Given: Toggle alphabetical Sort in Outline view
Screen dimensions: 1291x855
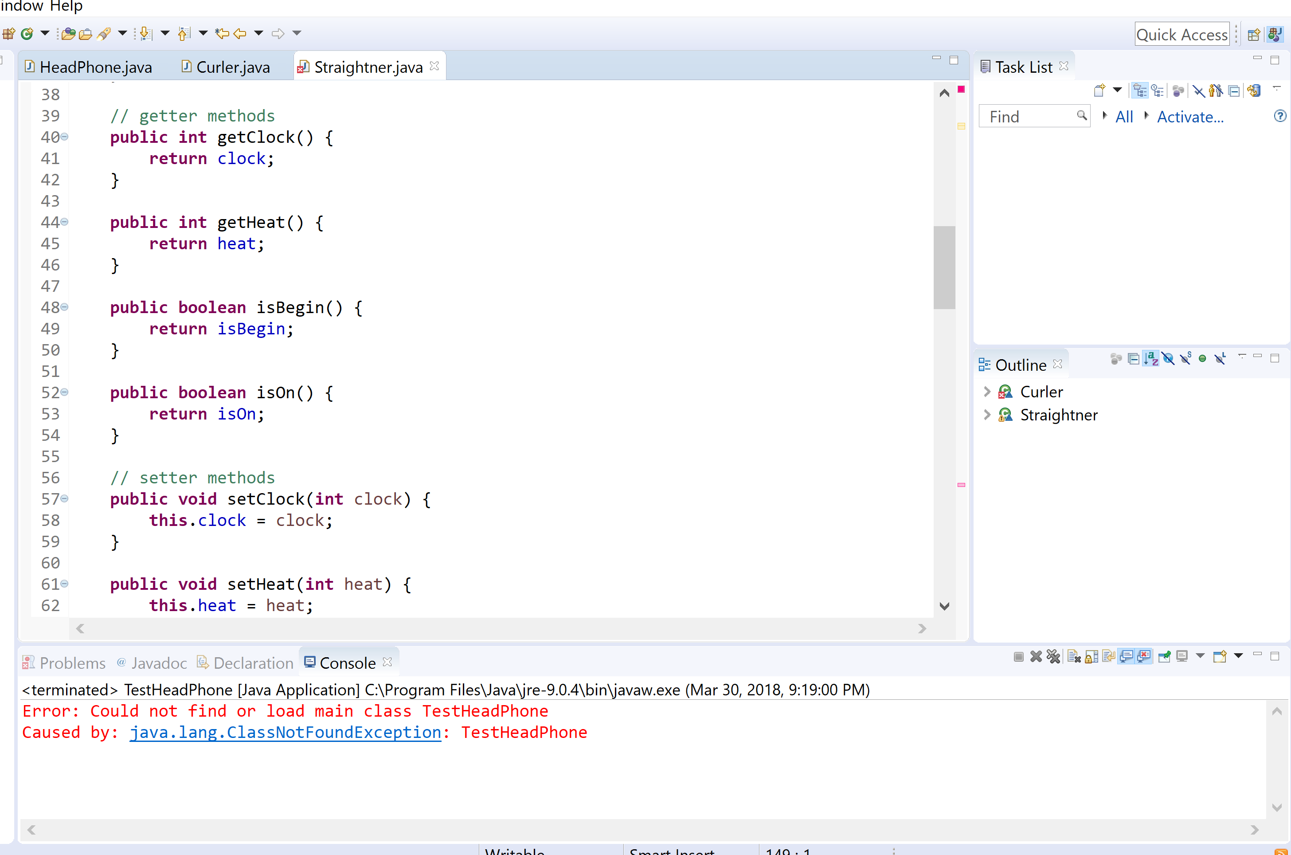Looking at the screenshot, I should coord(1150,359).
